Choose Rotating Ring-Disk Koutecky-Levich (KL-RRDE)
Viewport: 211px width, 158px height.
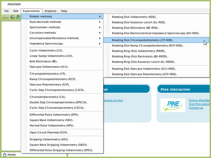[x=157, y=62]
